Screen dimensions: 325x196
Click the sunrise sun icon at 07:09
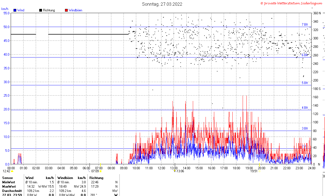click(x=100, y=171)
